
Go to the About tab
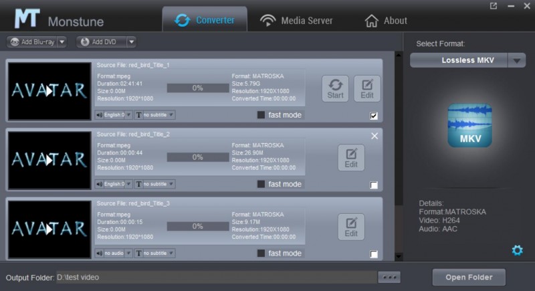(386, 20)
